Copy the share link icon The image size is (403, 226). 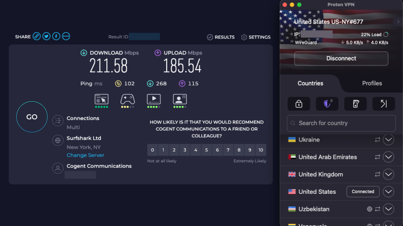point(37,36)
